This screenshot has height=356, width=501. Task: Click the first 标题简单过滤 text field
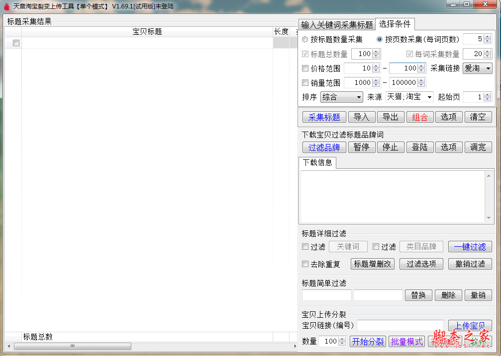326,295
